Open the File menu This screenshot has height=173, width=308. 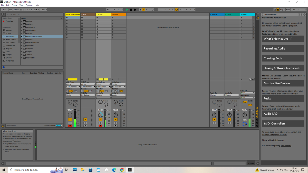click(3, 5)
